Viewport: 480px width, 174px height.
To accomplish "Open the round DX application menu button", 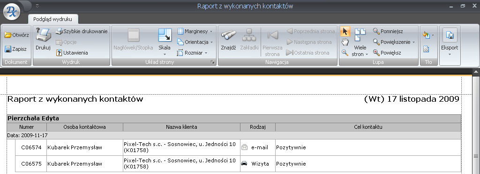I will coord(12,12).
